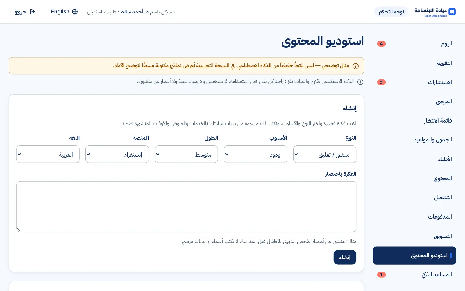The width and height of the screenshot is (465, 291).
Task: Click into the الفكرة باختصار text area
Action: [x=186, y=207]
